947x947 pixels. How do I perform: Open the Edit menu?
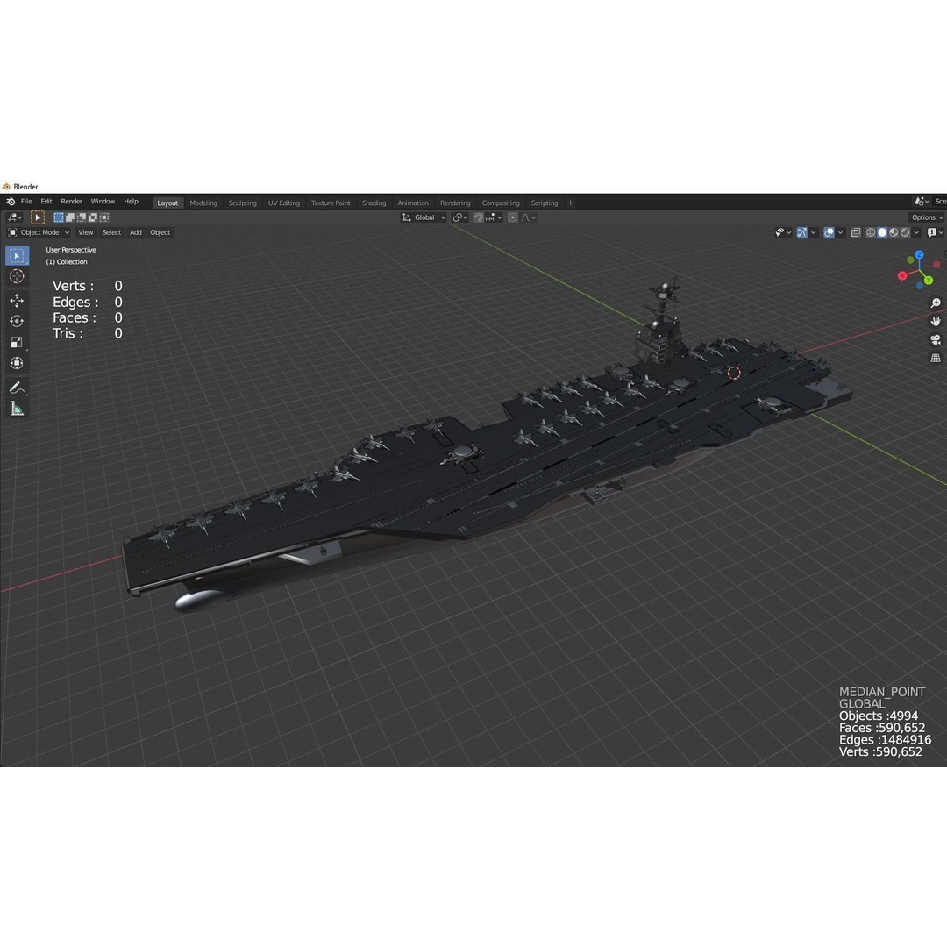coord(46,202)
